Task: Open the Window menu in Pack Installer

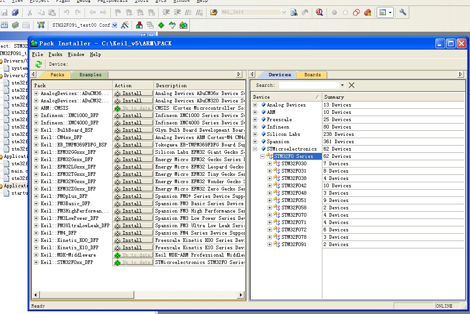Action: click(76, 54)
